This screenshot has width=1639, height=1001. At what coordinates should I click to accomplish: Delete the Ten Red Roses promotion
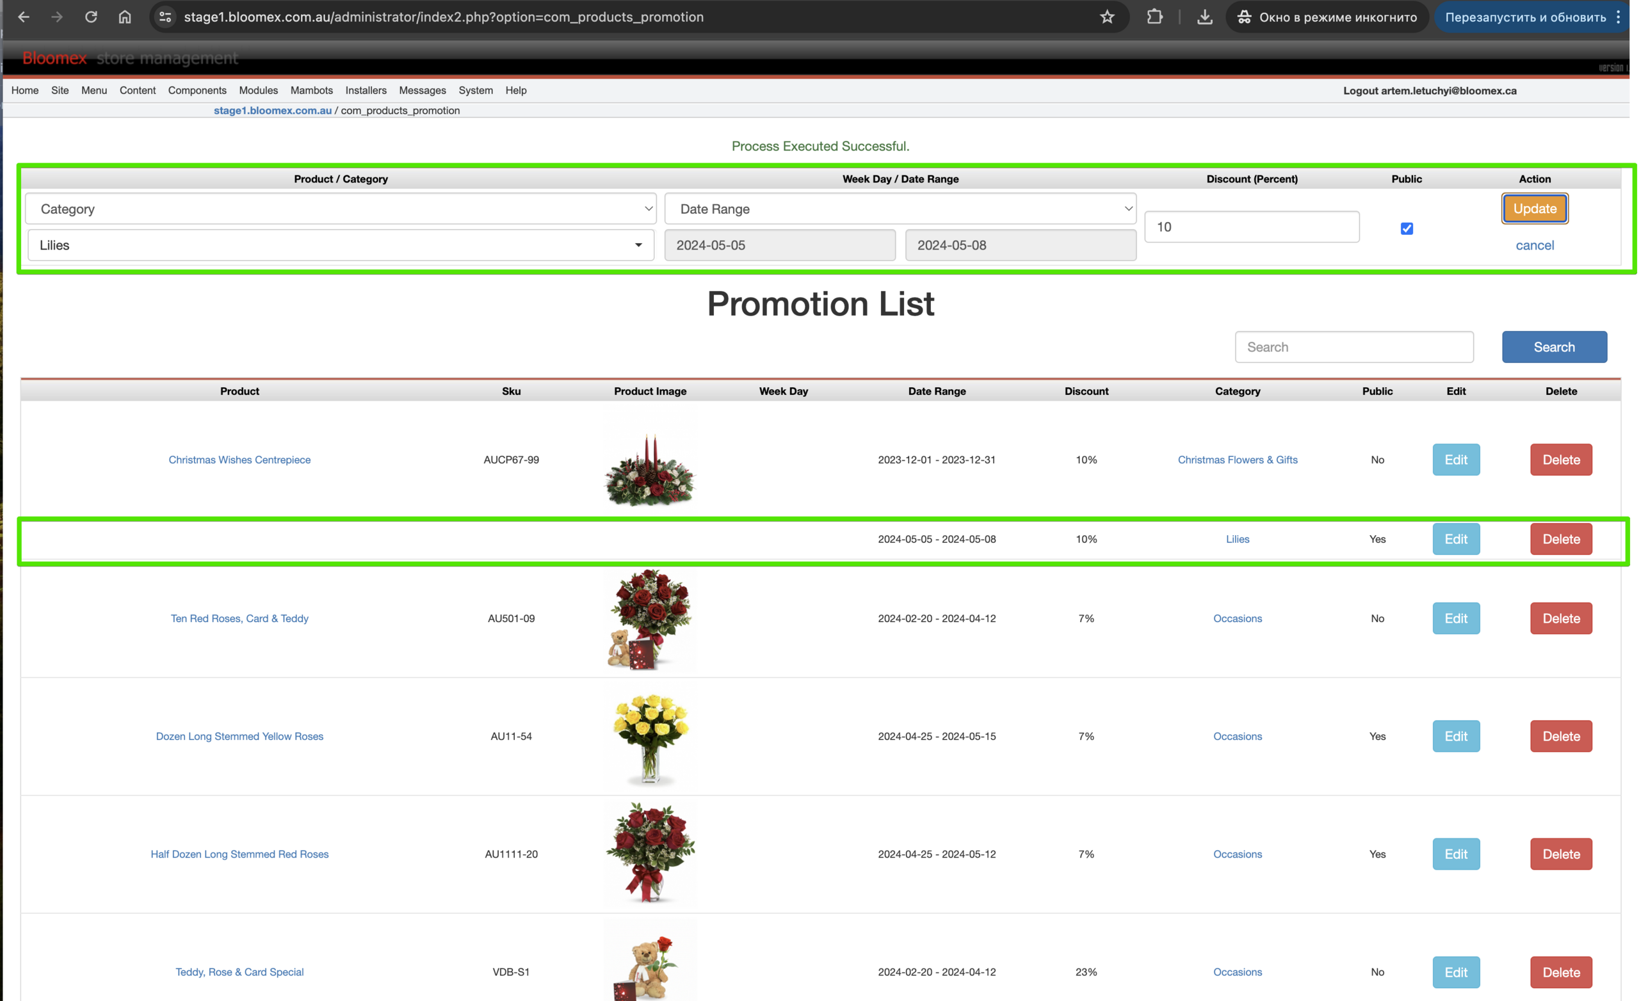1560,618
